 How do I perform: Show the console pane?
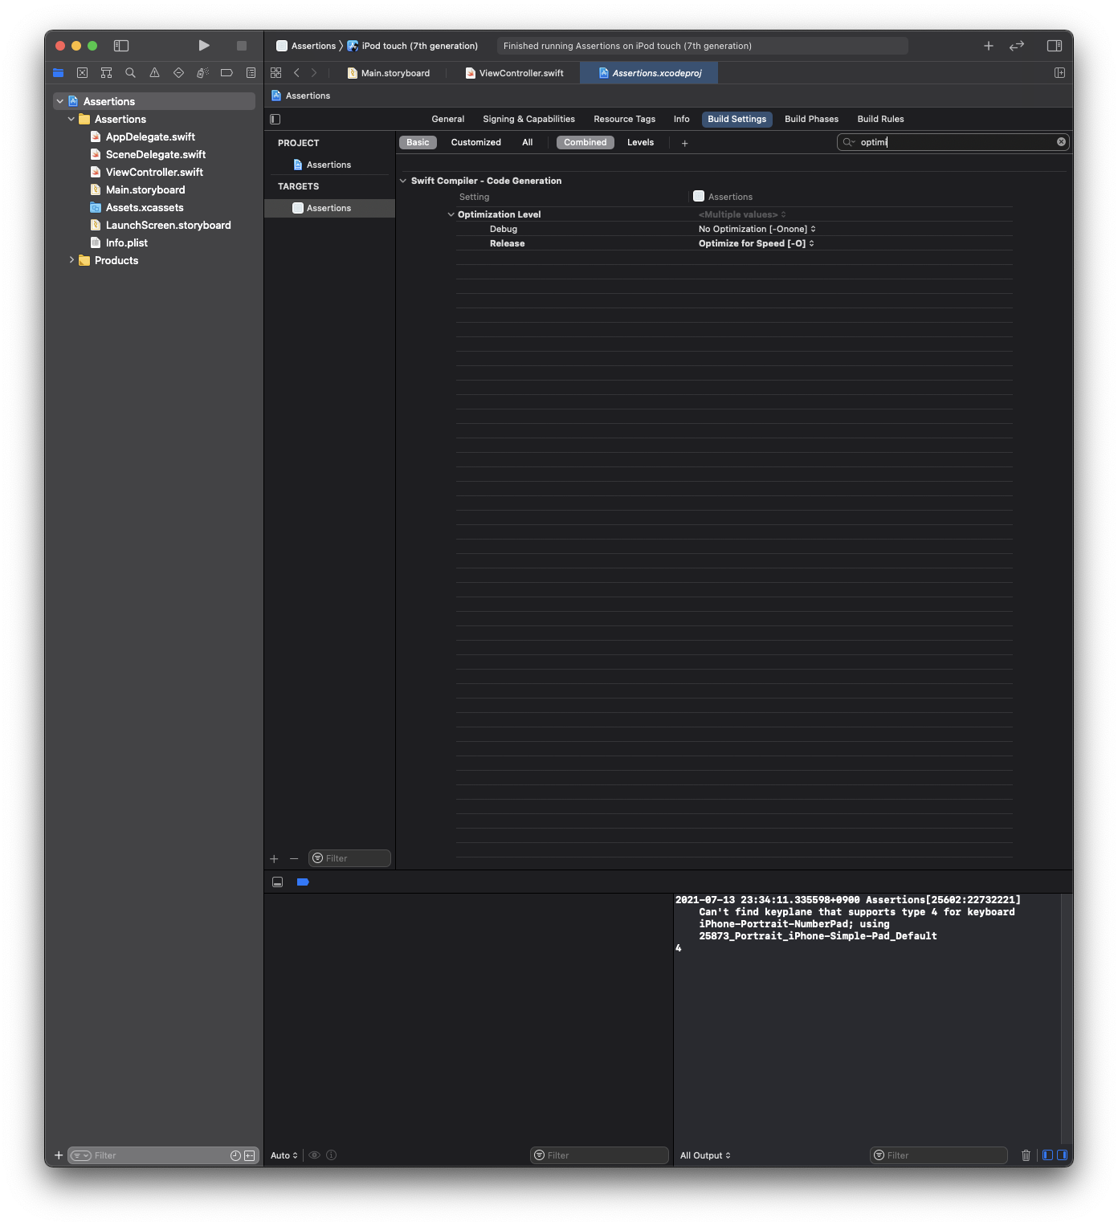coord(1063,1155)
